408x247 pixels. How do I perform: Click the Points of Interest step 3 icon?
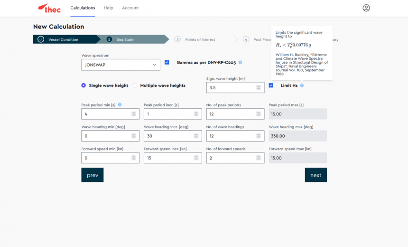point(177,39)
